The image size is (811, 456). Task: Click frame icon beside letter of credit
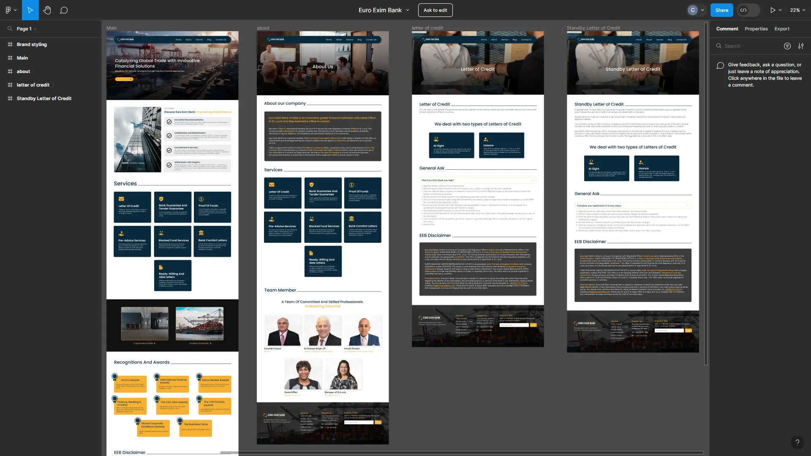10,85
